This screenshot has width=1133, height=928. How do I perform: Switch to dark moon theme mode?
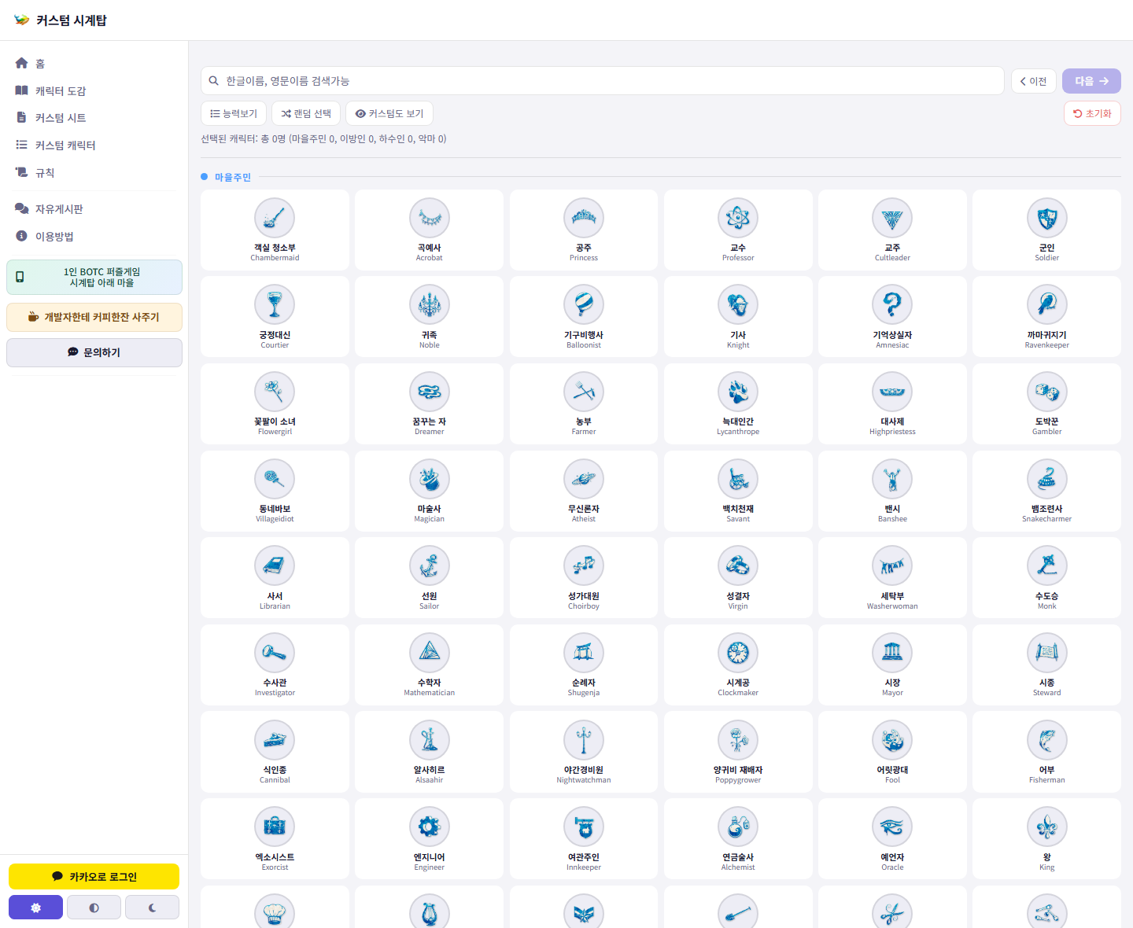152,908
